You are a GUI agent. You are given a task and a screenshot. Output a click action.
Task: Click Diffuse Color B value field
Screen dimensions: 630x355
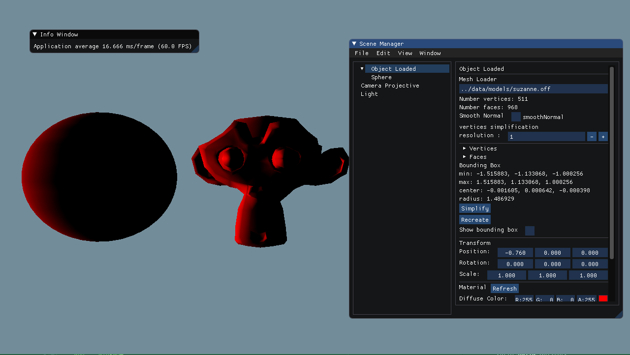[566, 299]
